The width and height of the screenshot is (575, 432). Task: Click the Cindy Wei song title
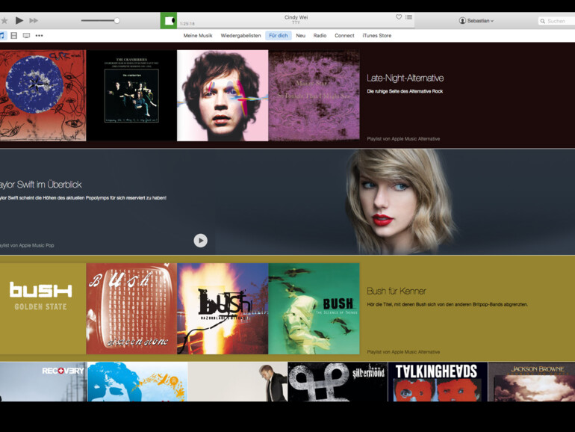(296, 17)
